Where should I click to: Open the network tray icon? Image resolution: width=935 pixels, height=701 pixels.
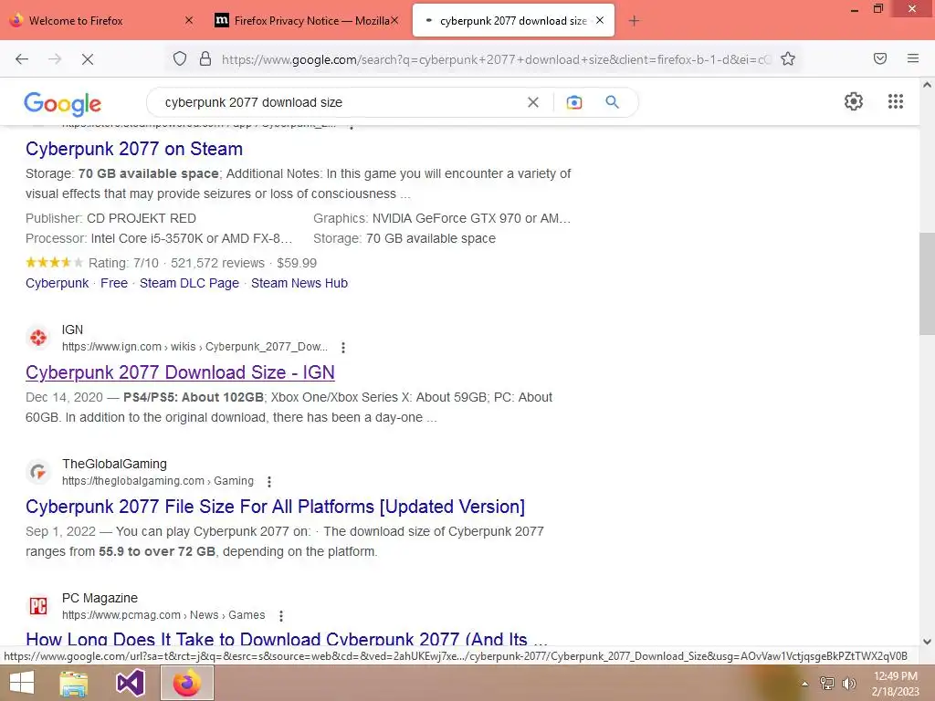click(826, 684)
